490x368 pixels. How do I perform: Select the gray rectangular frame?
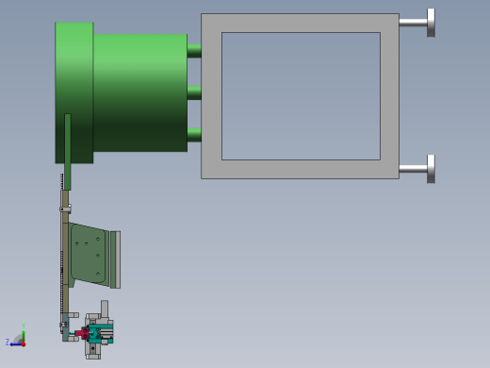211,96
